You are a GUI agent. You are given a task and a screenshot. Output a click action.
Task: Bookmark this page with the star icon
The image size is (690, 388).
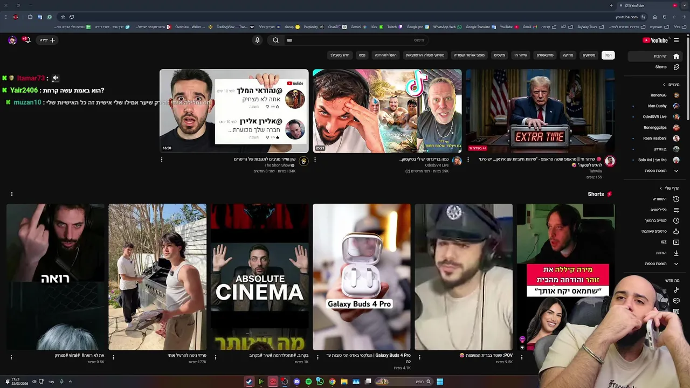tap(63, 17)
